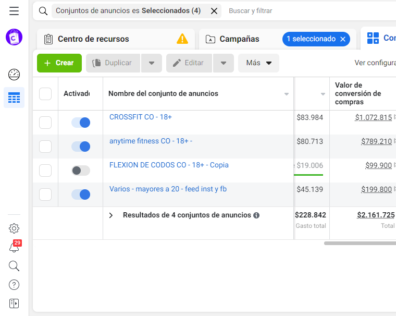This screenshot has height=316, width=396.
Task: Open Nombre del conjunto column sort arrow
Action: 287,94
